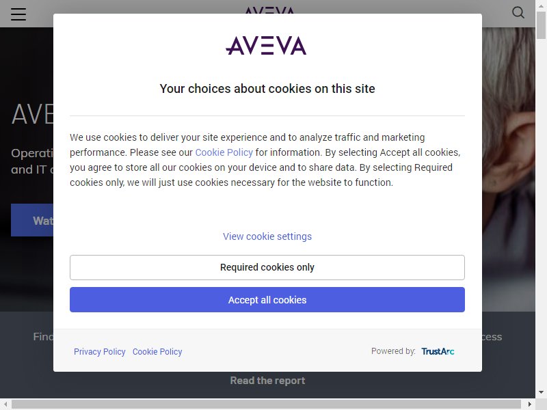
Task: Click the horizontal scrollbar left arrow
Action: click(x=5, y=404)
